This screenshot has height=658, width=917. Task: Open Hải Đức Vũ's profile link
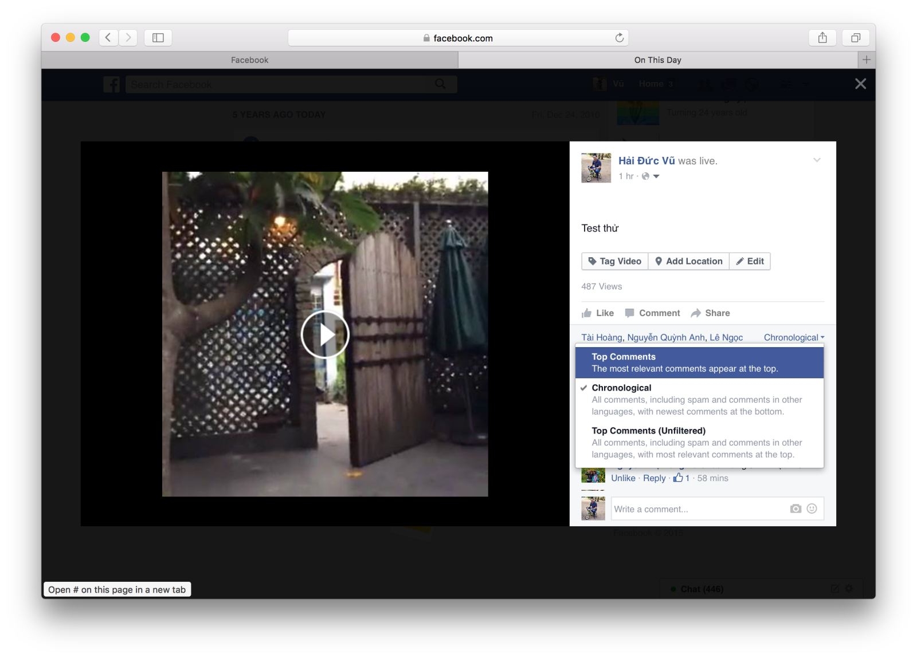(x=646, y=161)
